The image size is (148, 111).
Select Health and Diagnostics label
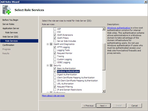[x=64, y=44]
